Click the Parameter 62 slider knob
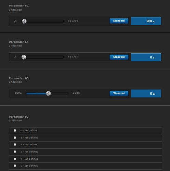Image resolution: width=170 pixels, height=171 pixels. point(24,21)
